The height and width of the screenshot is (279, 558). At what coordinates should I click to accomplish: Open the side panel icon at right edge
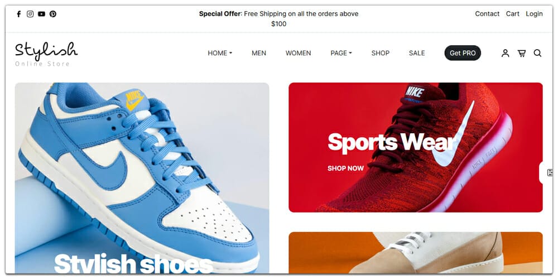click(550, 172)
